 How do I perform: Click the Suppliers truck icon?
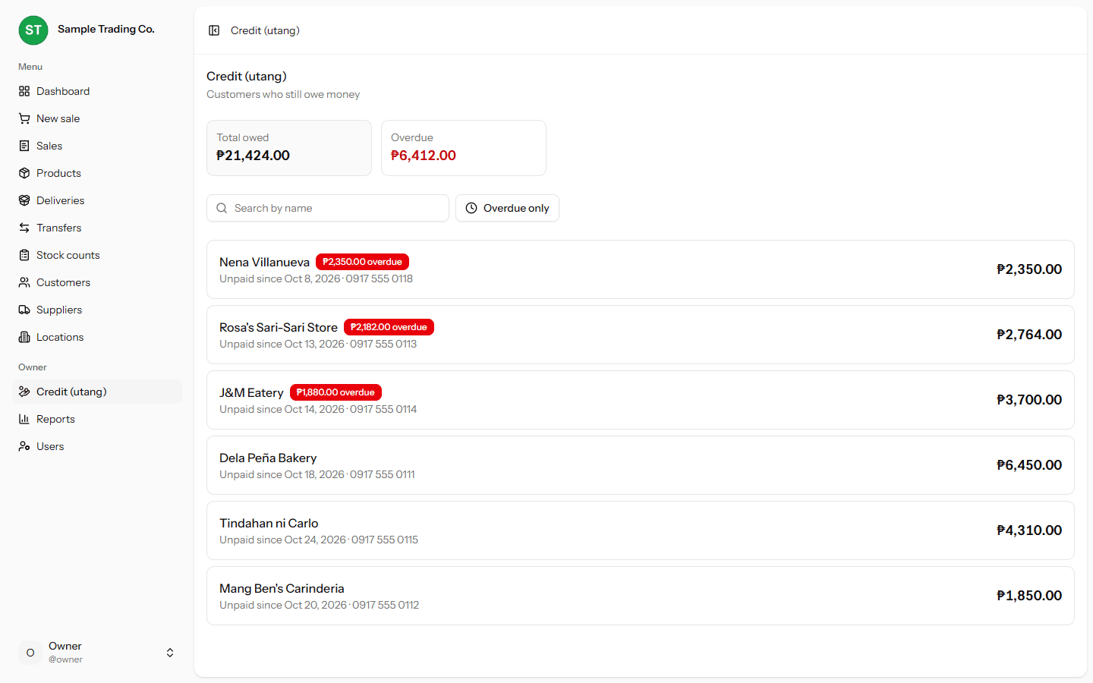[24, 310]
